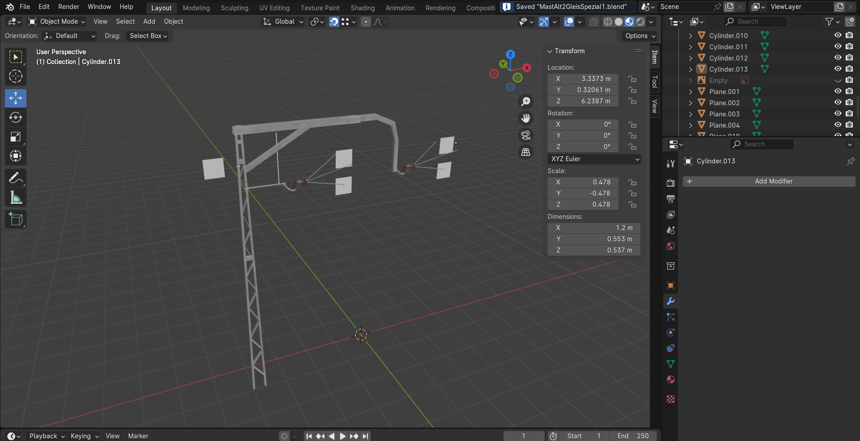Switch to the Sculpting workspace tab
The image size is (860, 441).
(234, 8)
